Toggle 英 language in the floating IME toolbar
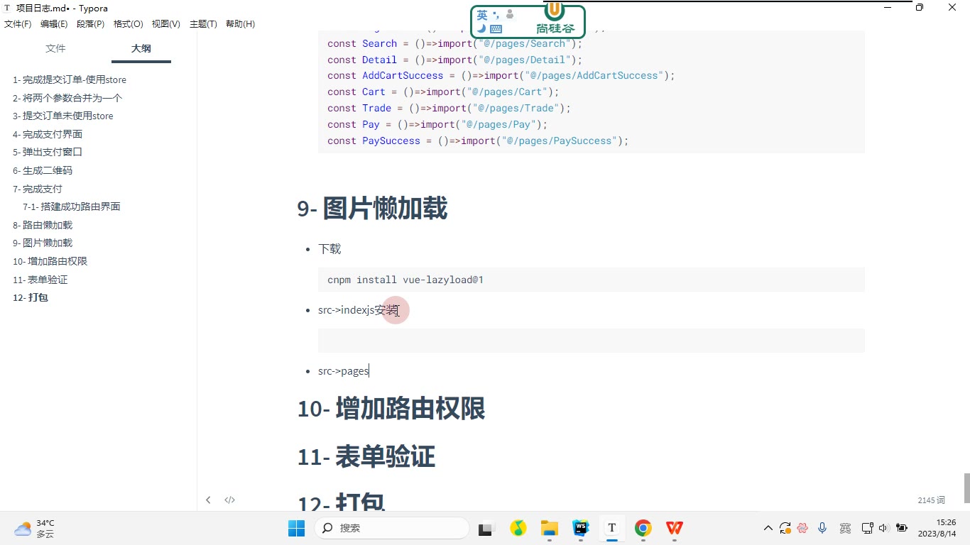Screen dimensions: 970x545 482,14
